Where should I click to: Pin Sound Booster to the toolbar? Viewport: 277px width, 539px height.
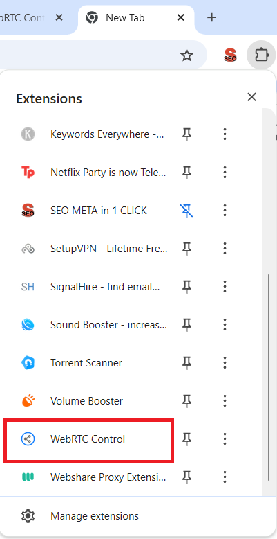pyautogui.click(x=187, y=325)
